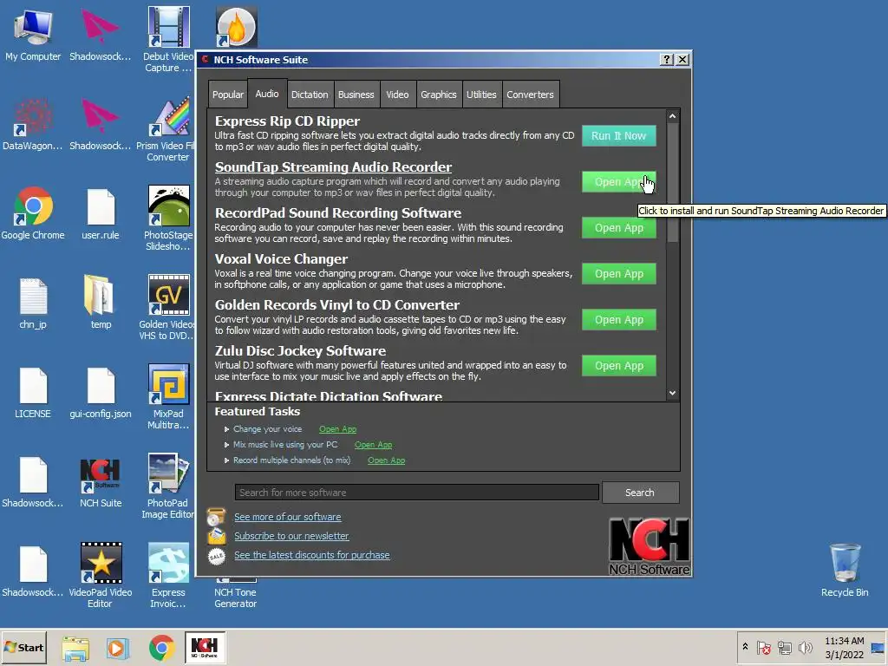
Task: Select the chn_ip file icon
Action: [33, 303]
